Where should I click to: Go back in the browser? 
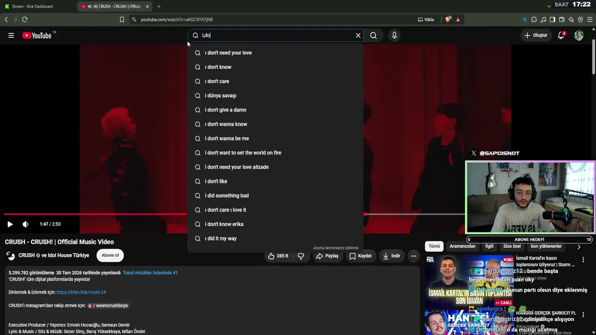tap(6, 20)
